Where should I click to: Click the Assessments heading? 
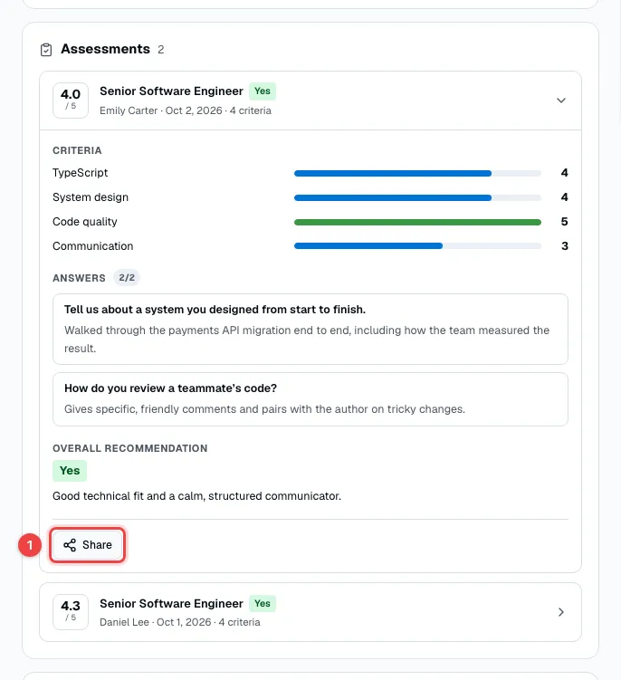pyautogui.click(x=105, y=49)
